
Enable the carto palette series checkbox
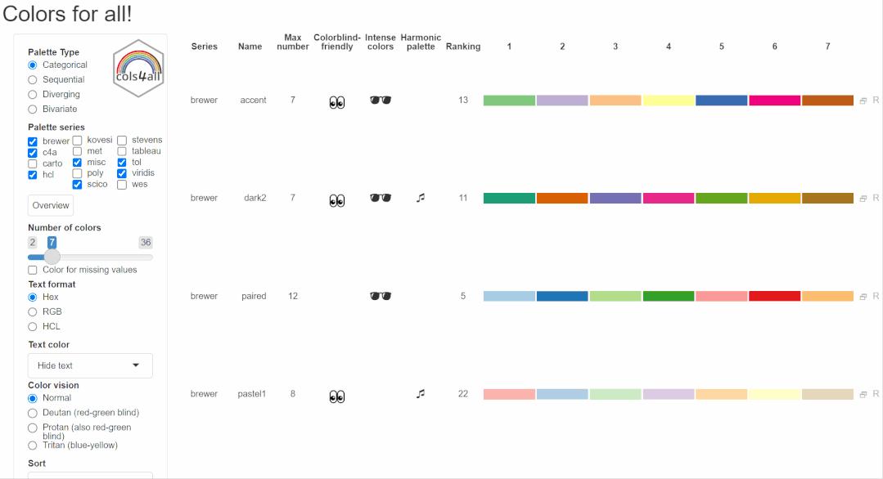click(x=33, y=163)
